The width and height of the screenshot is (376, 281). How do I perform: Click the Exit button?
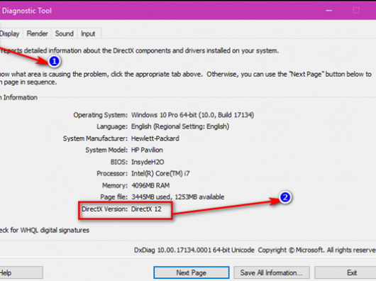coord(345,272)
